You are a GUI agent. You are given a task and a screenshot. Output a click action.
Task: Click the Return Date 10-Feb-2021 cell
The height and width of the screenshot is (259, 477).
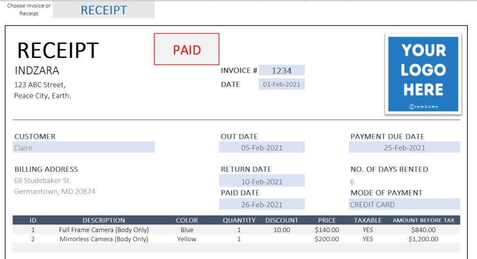(x=262, y=181)
